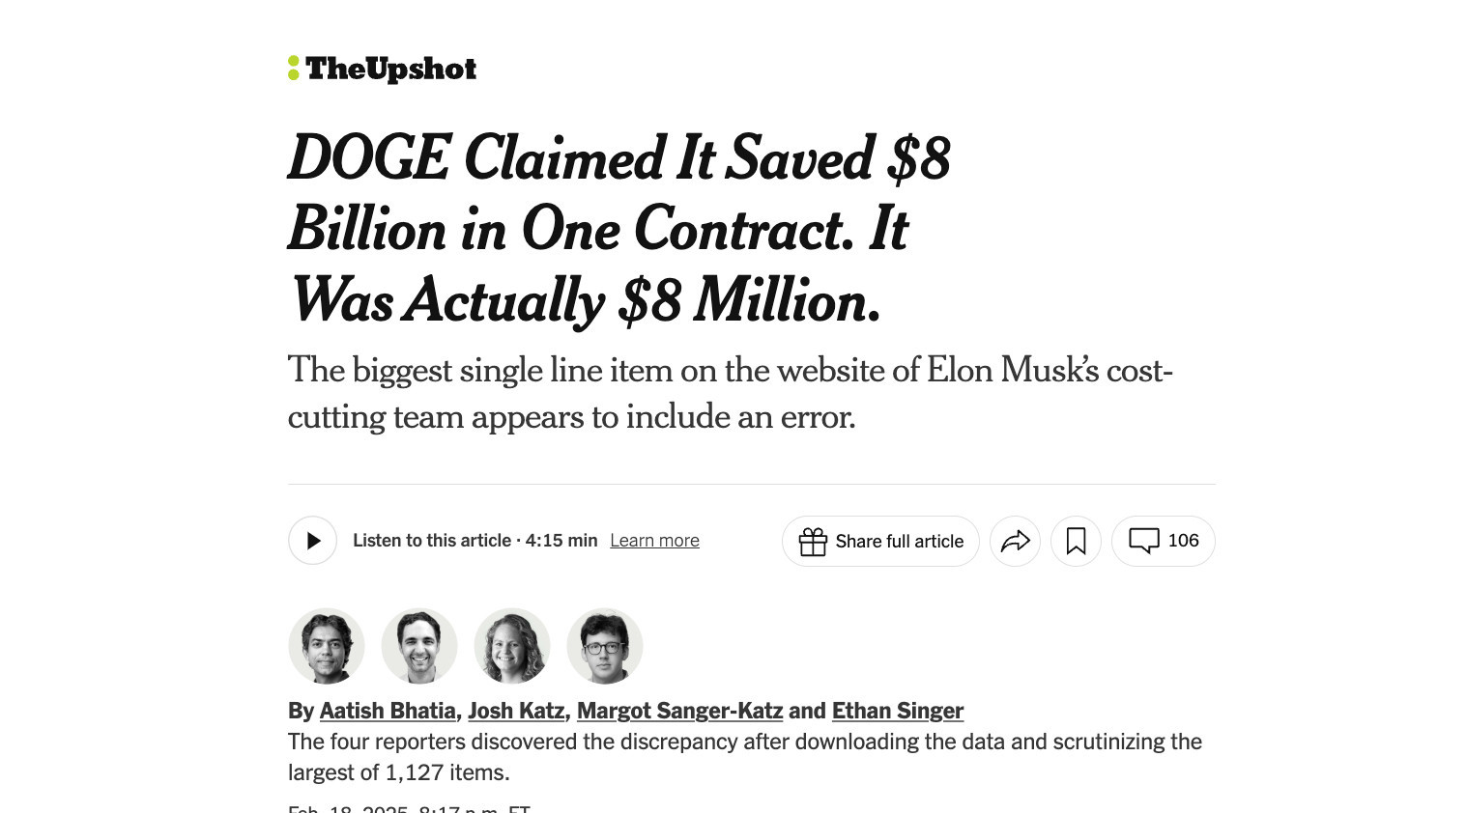This screenshot has height=813, width=1467.
Task: Open The Upshot section logo
Action: pos(383,69)
